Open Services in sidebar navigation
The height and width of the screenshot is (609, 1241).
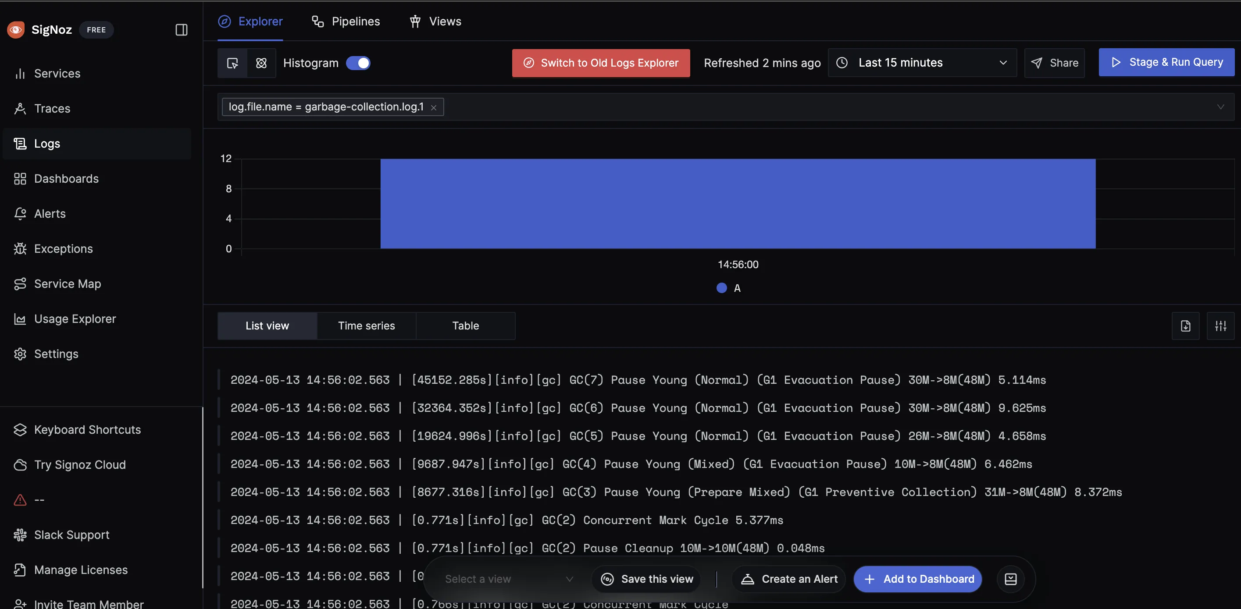click(x=57, y=73)
